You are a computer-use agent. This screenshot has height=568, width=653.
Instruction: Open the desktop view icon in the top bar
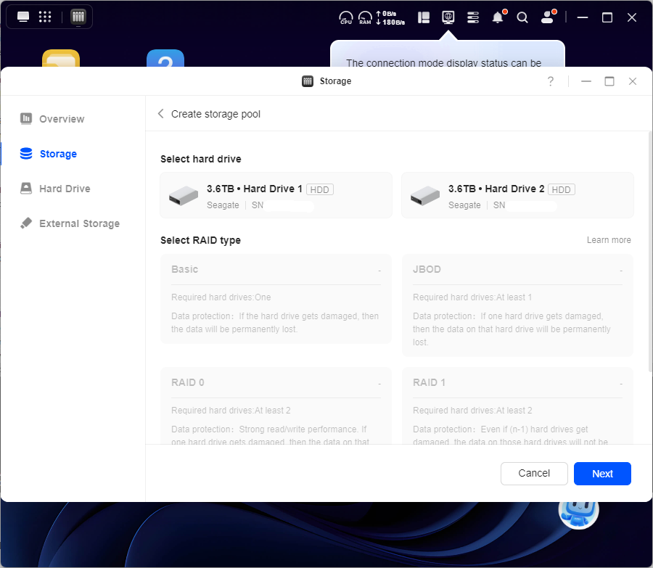pyautogui.click(x=23, y=17)
